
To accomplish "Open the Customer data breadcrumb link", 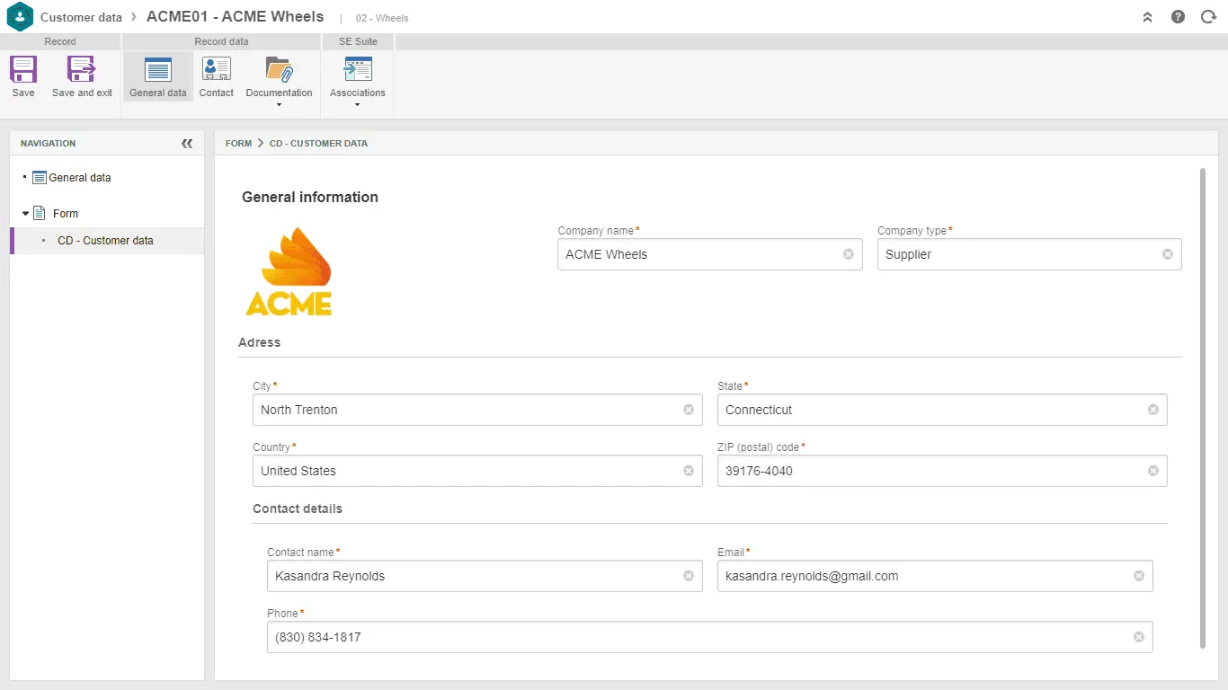I will [x=81, y=16].
